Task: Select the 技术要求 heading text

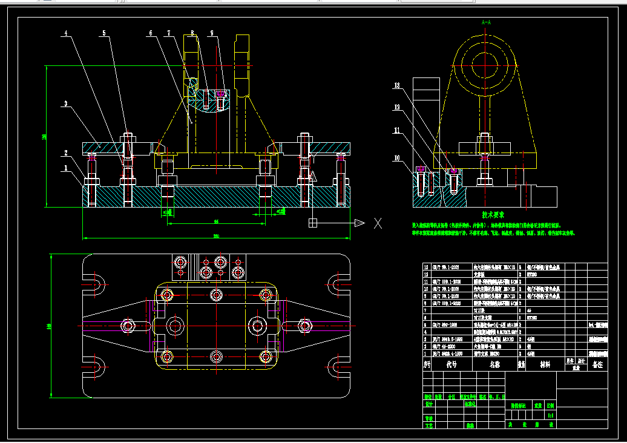Action: click(493, 215)
